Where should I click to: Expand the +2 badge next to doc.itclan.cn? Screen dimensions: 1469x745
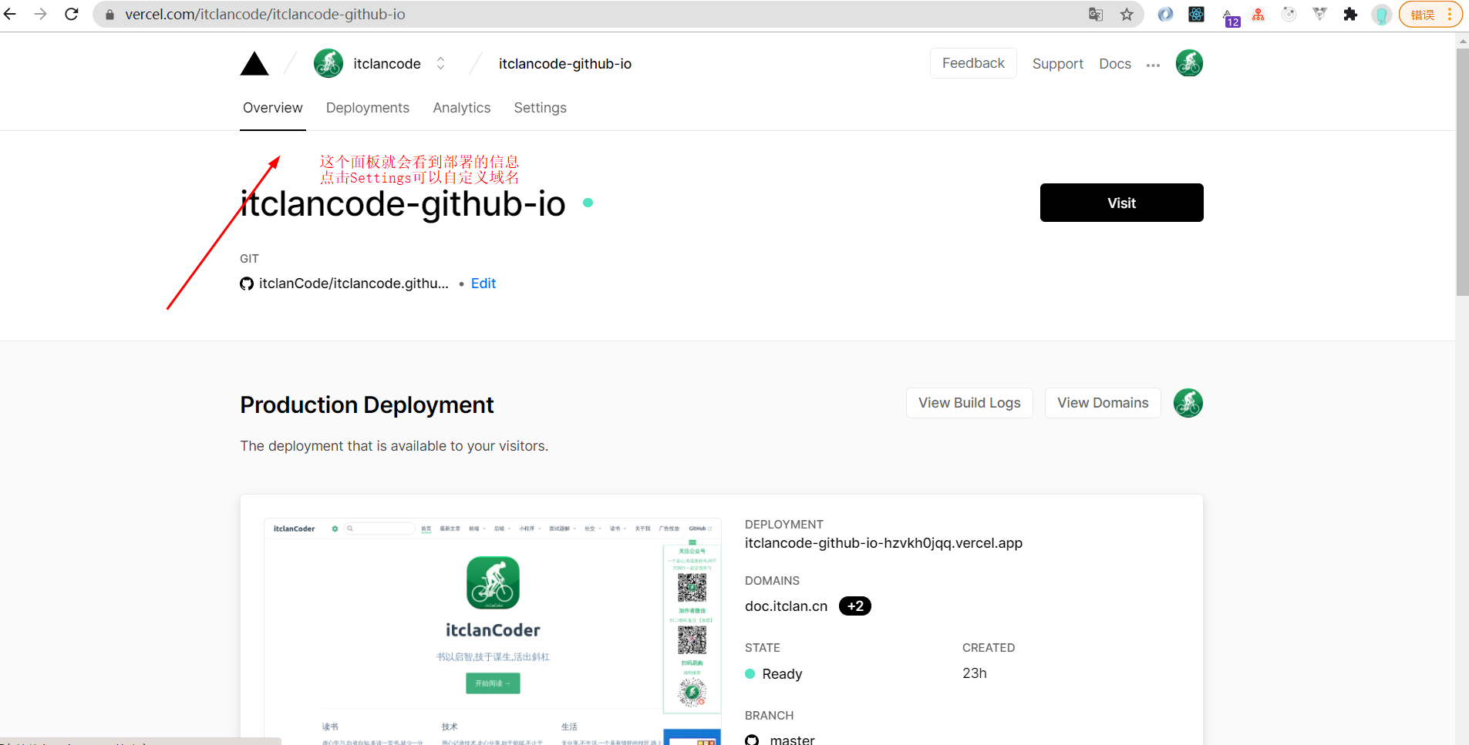point(855,606)
